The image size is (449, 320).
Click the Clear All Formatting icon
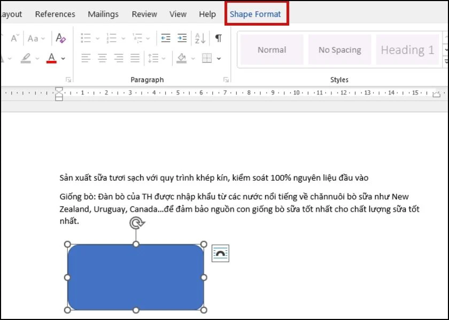(60, 38)
